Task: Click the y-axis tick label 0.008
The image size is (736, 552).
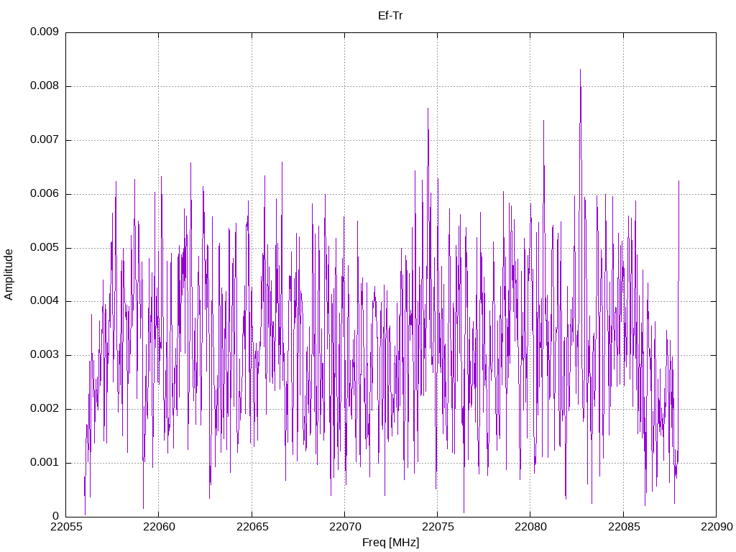Action: click(45, 86)
